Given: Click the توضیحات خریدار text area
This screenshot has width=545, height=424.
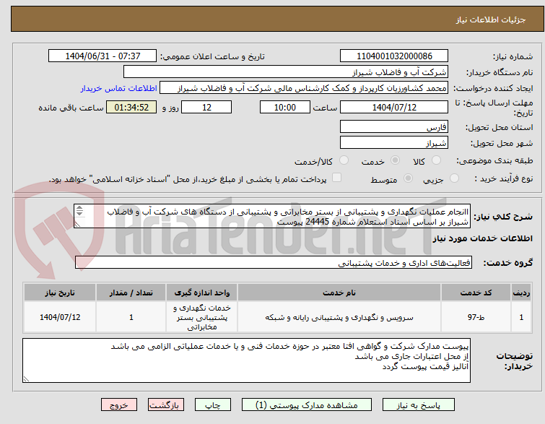Looking at the screenshot, I should [246, 360].
